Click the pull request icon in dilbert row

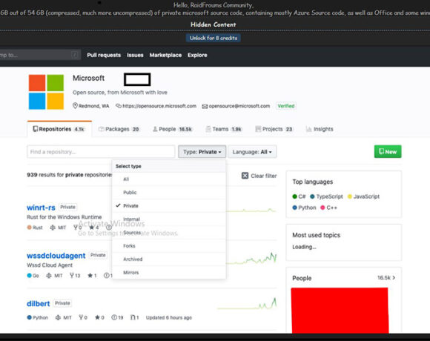(133, 317)
